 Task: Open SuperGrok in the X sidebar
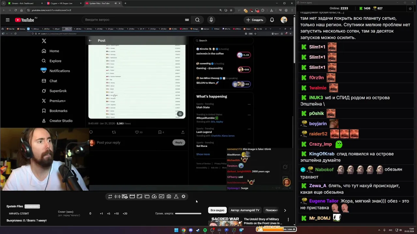(x=54, y=91)
